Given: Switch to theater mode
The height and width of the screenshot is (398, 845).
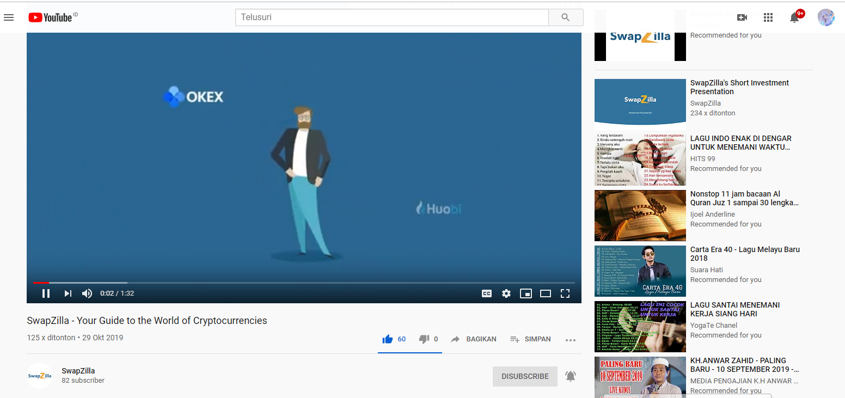Looking at the screenshot, I should (546, 293).
